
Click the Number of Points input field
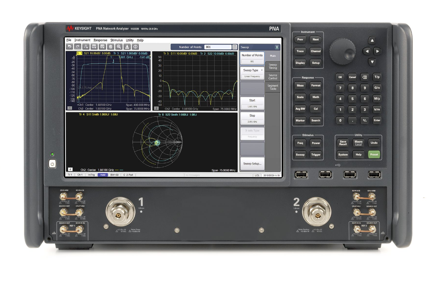217,47
